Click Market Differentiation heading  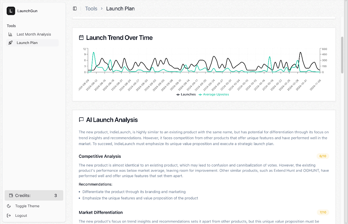(101, 212)
